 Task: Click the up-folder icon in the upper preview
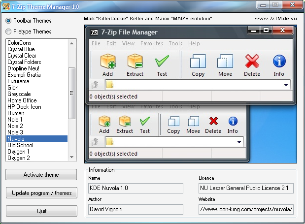[95, 85]
